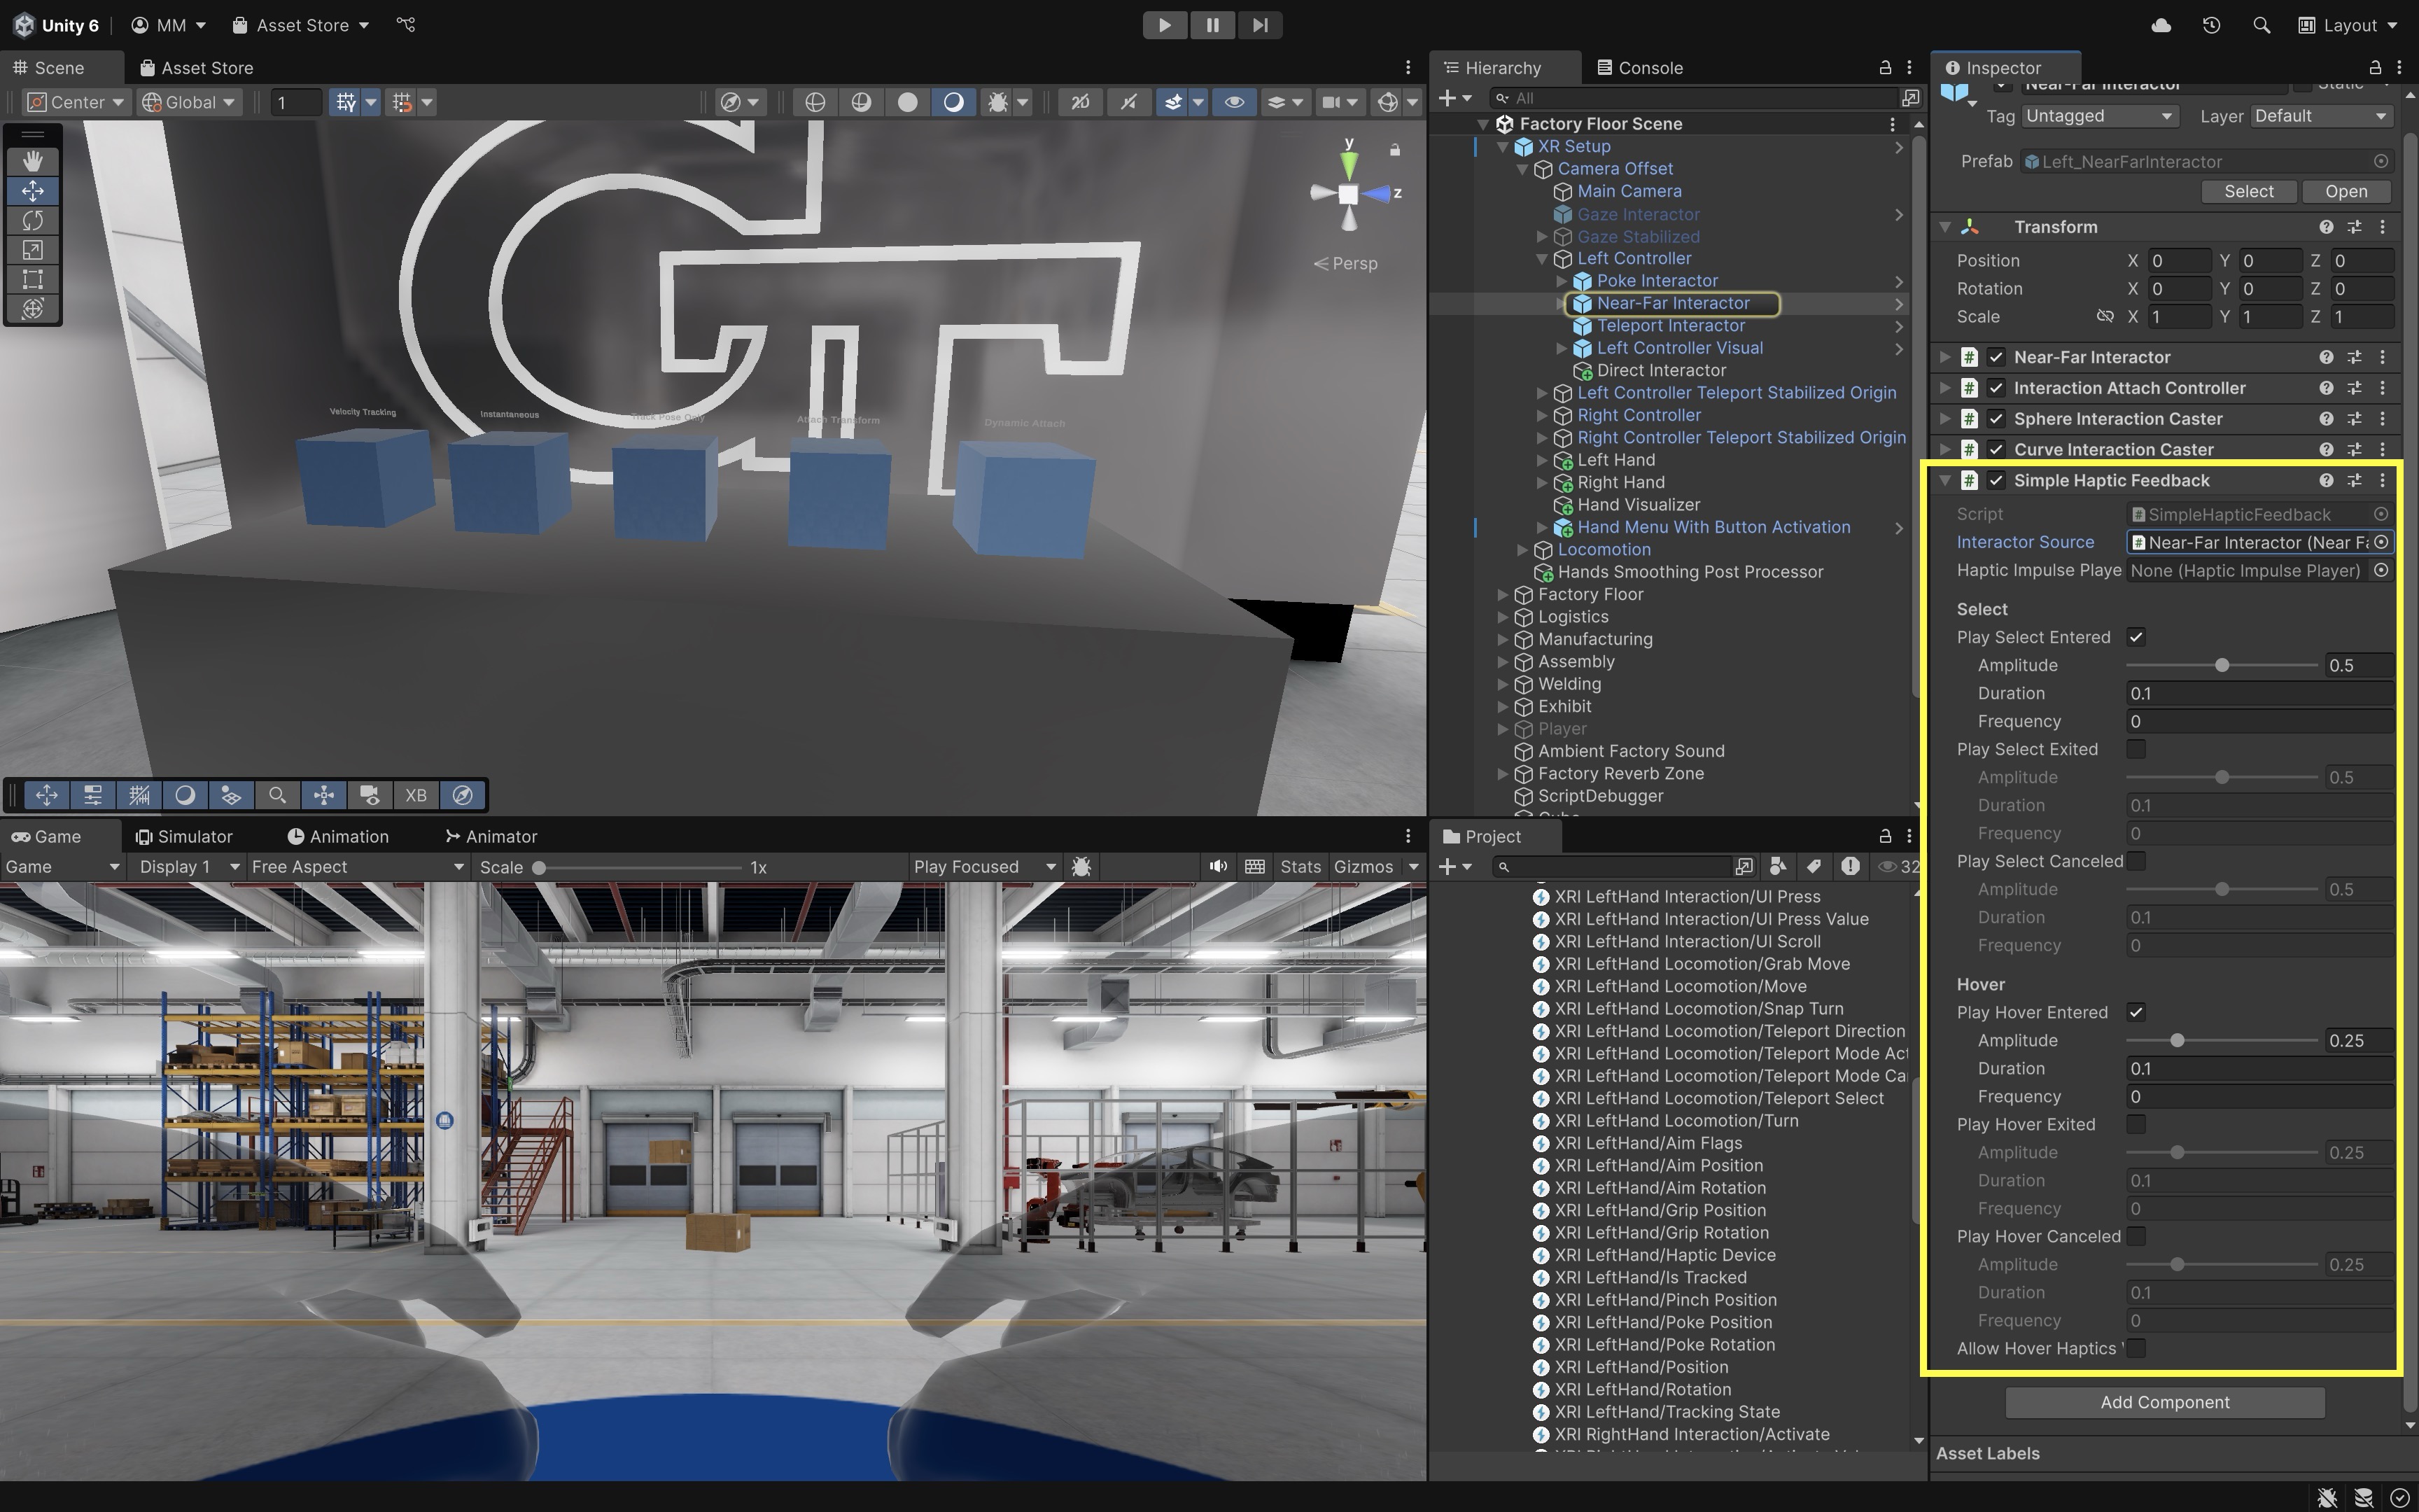Adjust the Select Entered Amplitude slider
The width and height of the screenshot is (2419, 1512).
2221,665
